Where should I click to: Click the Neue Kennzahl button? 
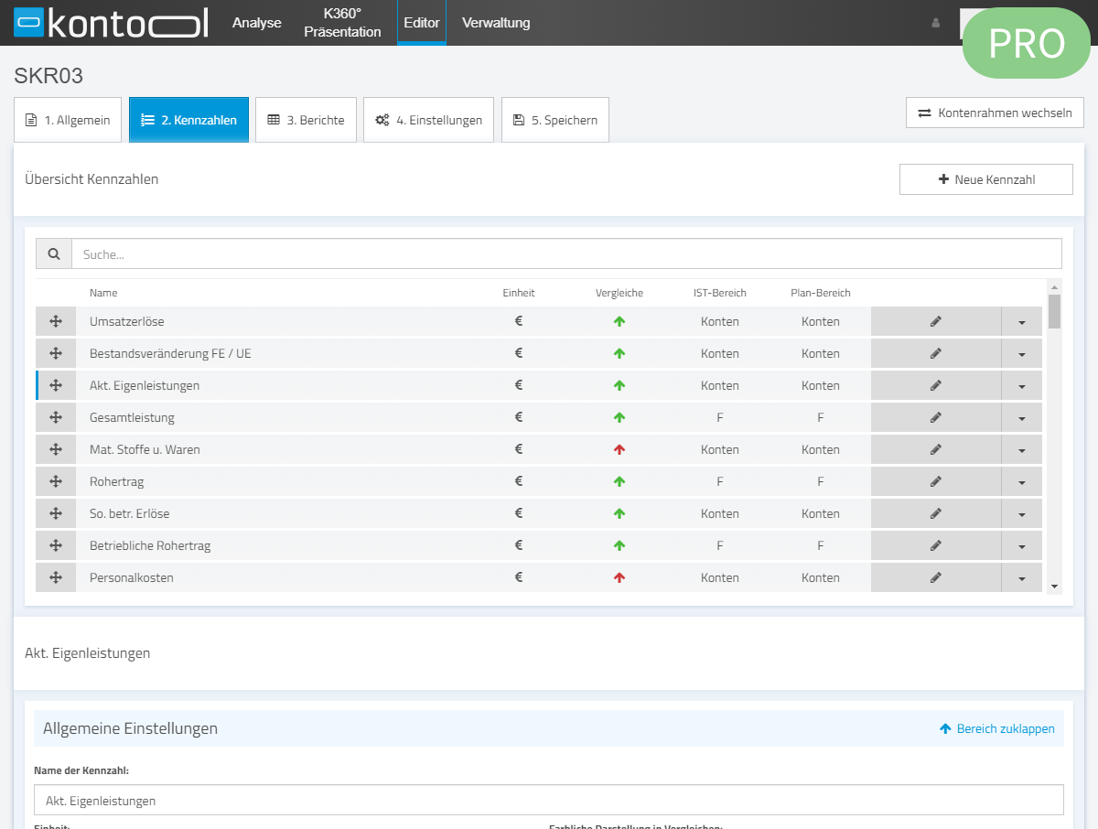pyautogui.click(x=985, y=179)
